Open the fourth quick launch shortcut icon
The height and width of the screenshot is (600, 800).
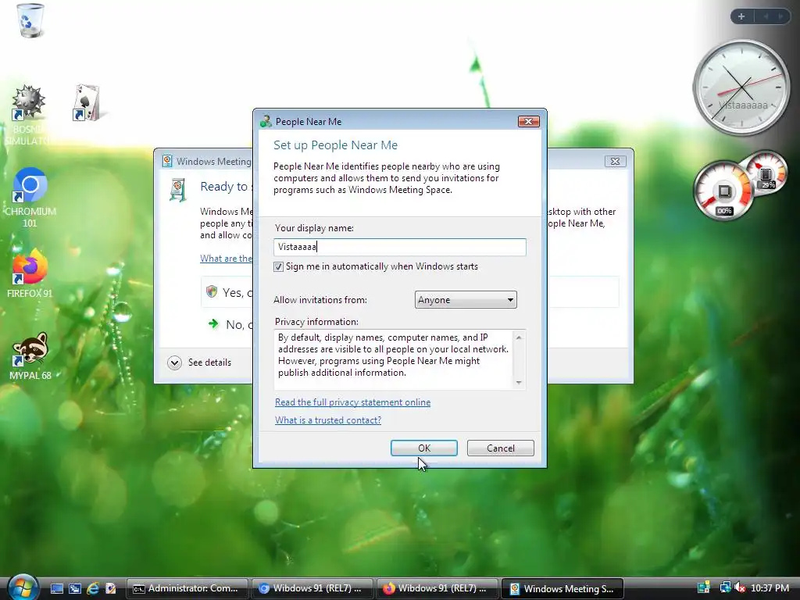(x=111, y=588)
